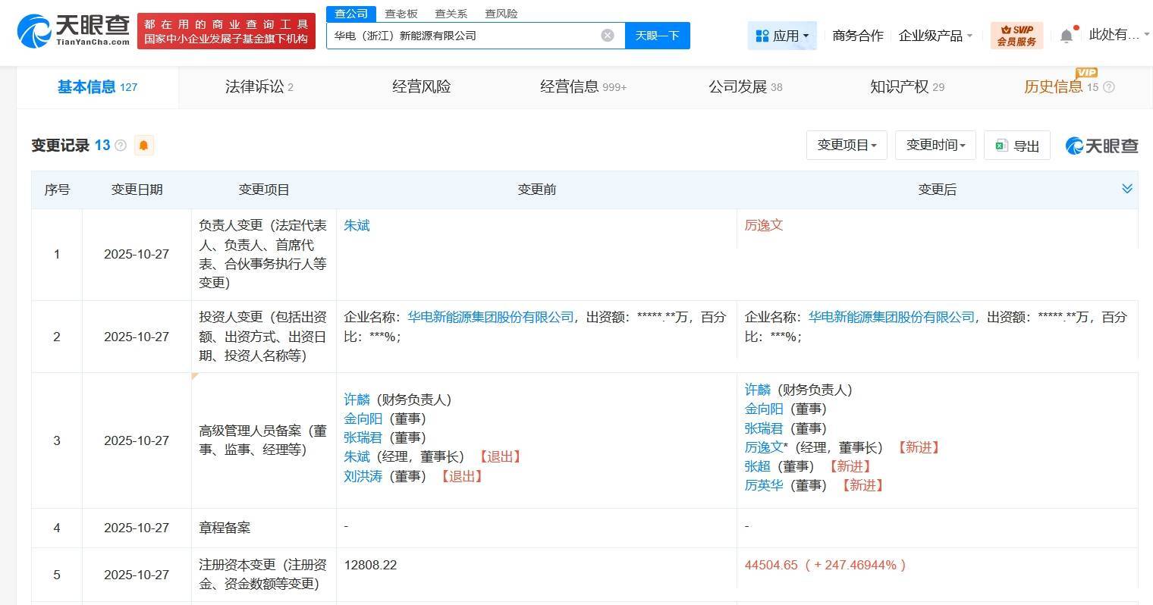Open notifications via the bell icon
This screenshot has height=605, width=1153.
coord(1067,35)
